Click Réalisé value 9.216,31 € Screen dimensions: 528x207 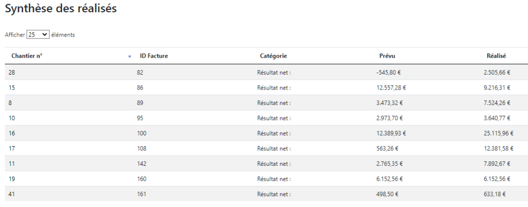click(497, 88)
